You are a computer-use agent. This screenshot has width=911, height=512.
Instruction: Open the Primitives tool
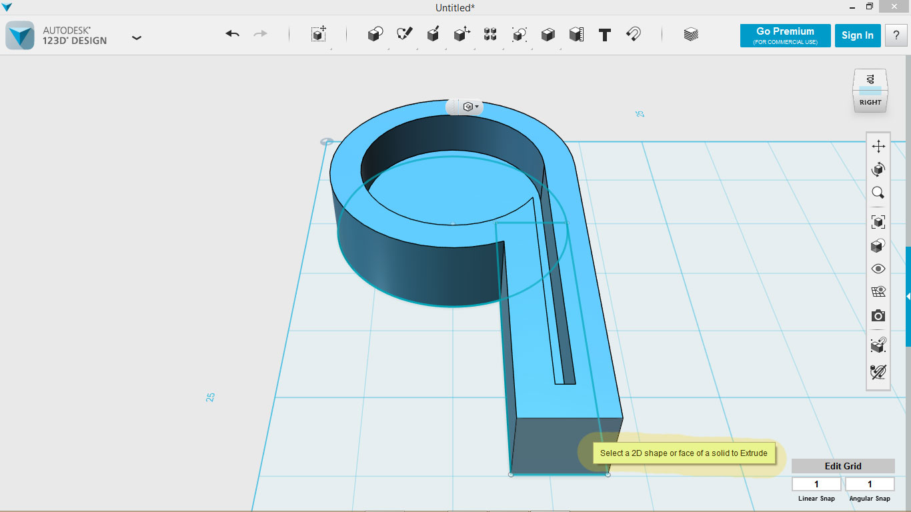point(375,35)
